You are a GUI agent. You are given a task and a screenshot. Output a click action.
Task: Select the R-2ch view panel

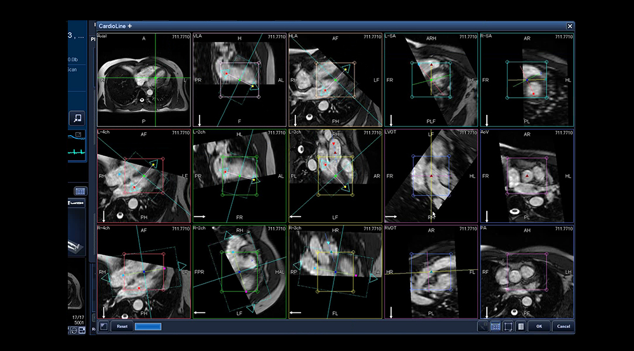239,272
